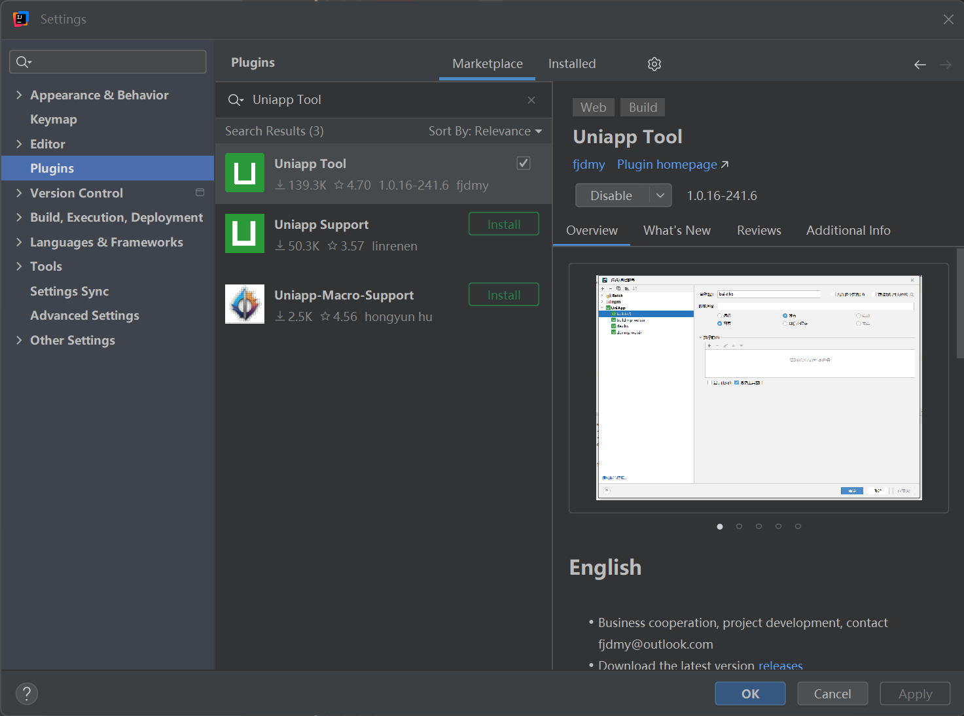964x716 pixels.
Task: Install the Uniapp-Macro-Support plugin
Action: pos(504,294)
